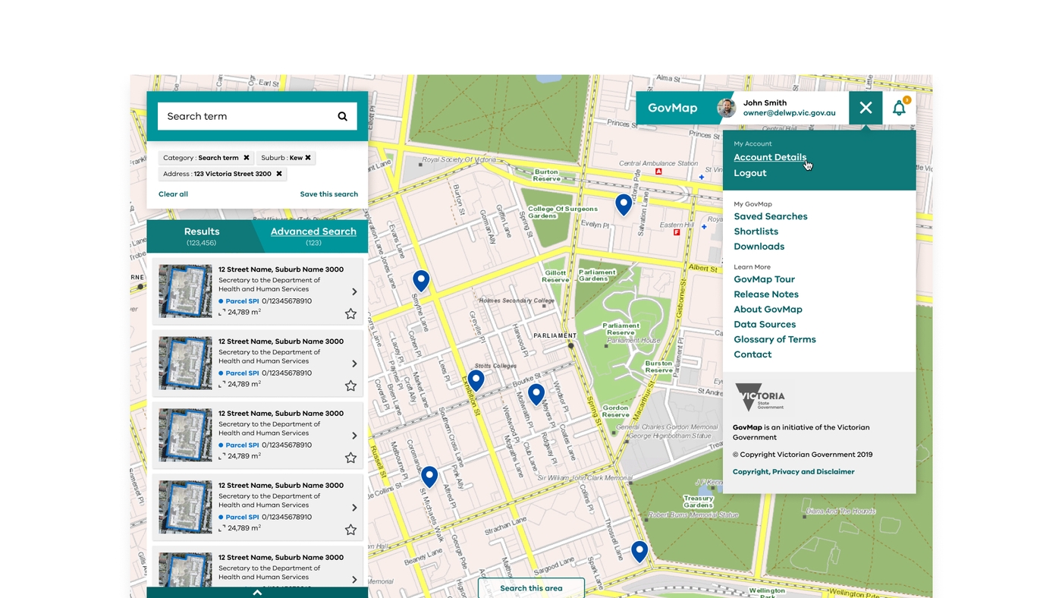Viewport: 1062px width, 598px height.
Task: Open Glossary of Terms
Action: (x=775, y=339)
